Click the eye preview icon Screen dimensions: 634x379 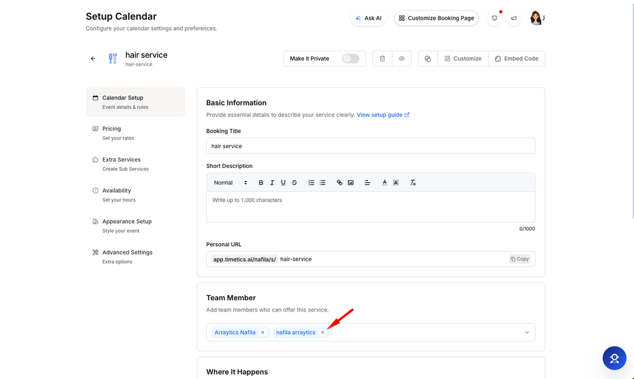click(401, 59)
